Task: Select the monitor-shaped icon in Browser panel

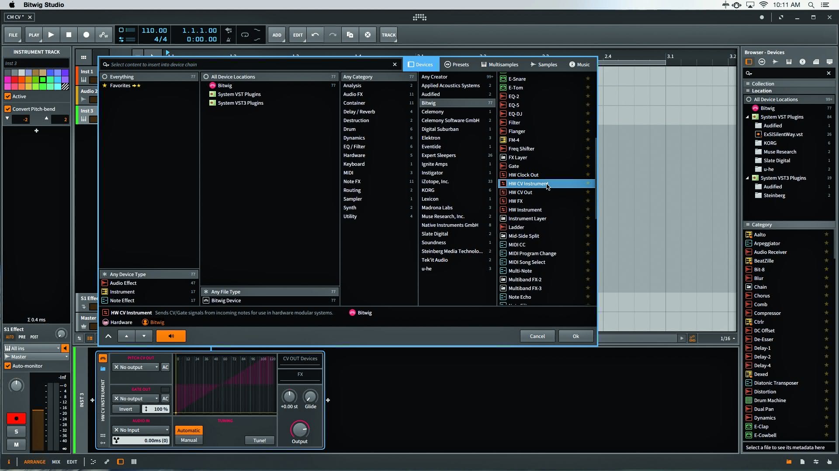Action: click(x=829, y=62)
